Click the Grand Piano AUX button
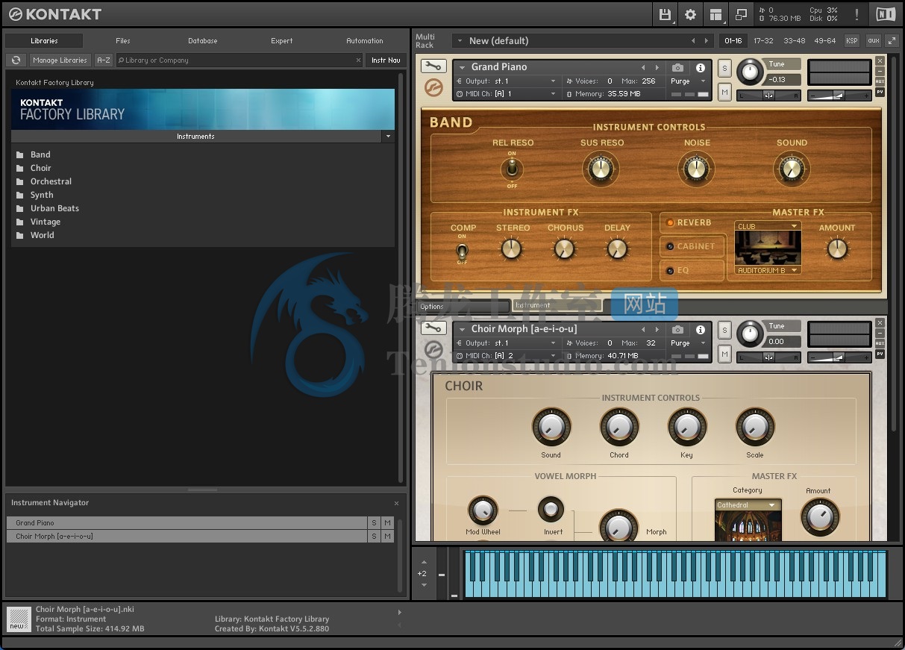 (x=880, y=81)
